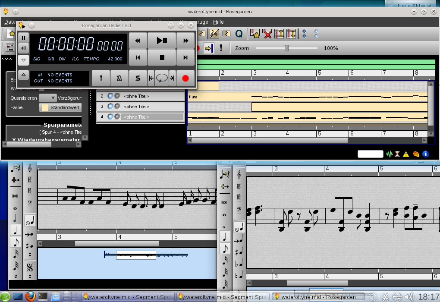Open the Datei menu

10,22
